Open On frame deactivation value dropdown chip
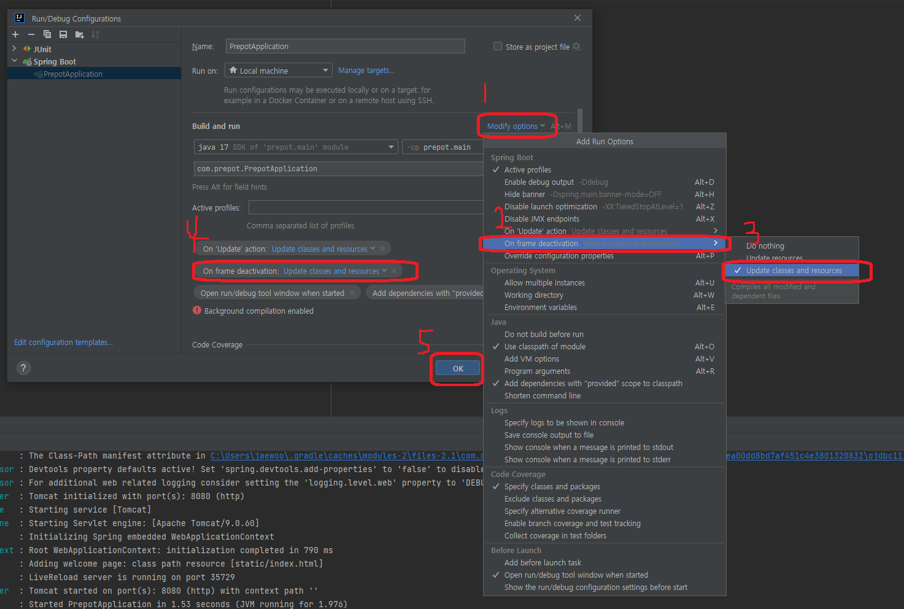Image resolution: width=904 pixels, height=609 pixels. coord(335,271)
